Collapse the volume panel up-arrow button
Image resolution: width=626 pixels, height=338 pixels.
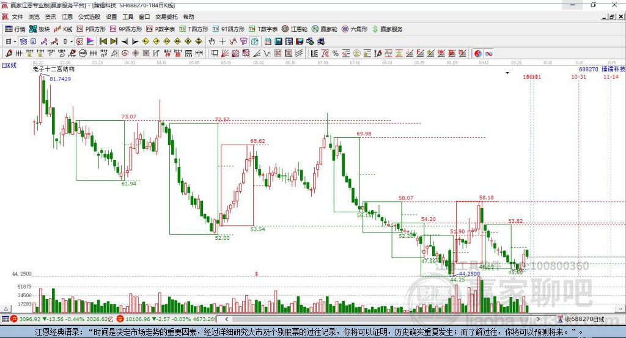[x=6, y=309]
